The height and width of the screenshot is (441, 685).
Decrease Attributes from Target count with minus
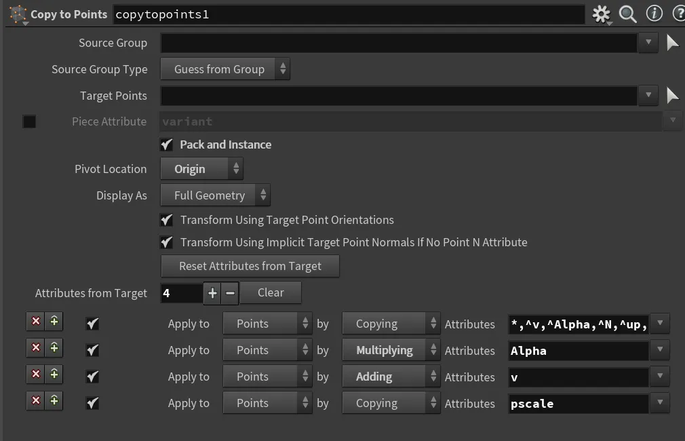tap(230, 293)
